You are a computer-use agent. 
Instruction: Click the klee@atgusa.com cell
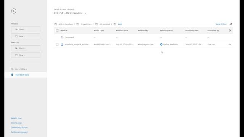pos(146,45)
